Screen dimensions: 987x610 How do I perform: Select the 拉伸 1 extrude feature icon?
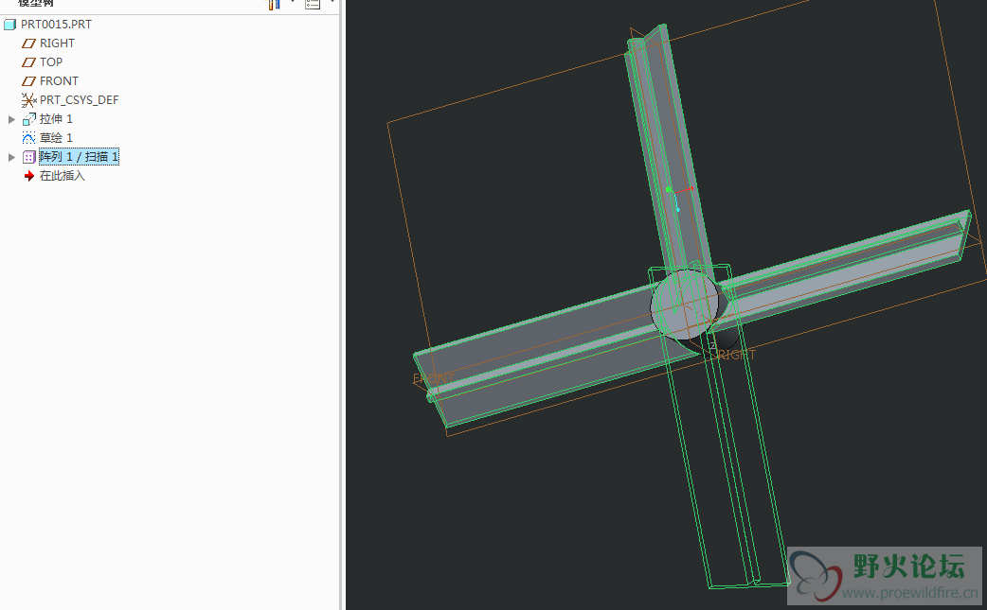click(28, 119)
